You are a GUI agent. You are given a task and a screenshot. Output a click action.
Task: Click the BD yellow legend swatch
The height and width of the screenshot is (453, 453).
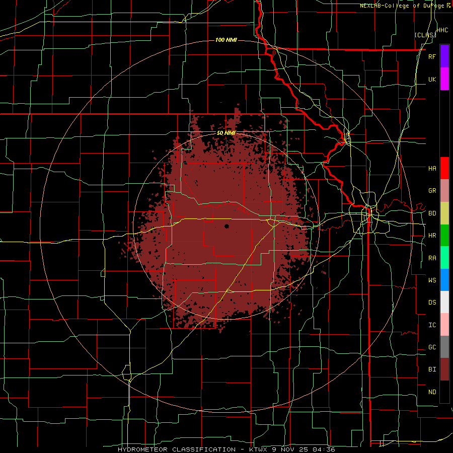click(x=444, y=213)
